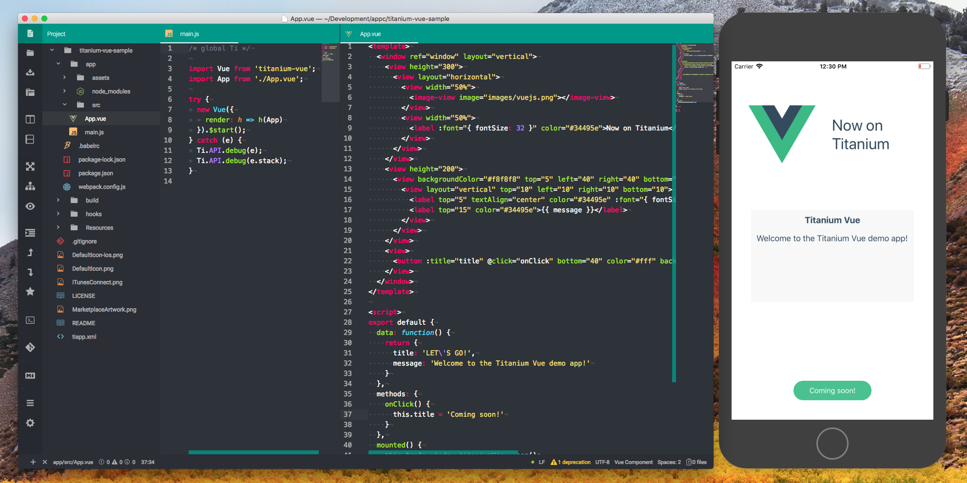Screen dimensions: 967x483
Task: Click the new file icon above the sidebar toolbar
Action: 30,34
